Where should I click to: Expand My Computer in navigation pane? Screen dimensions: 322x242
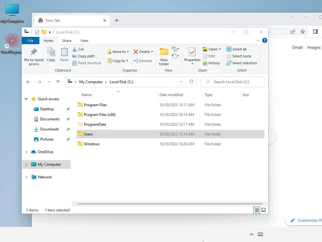(x=26, y=164)
